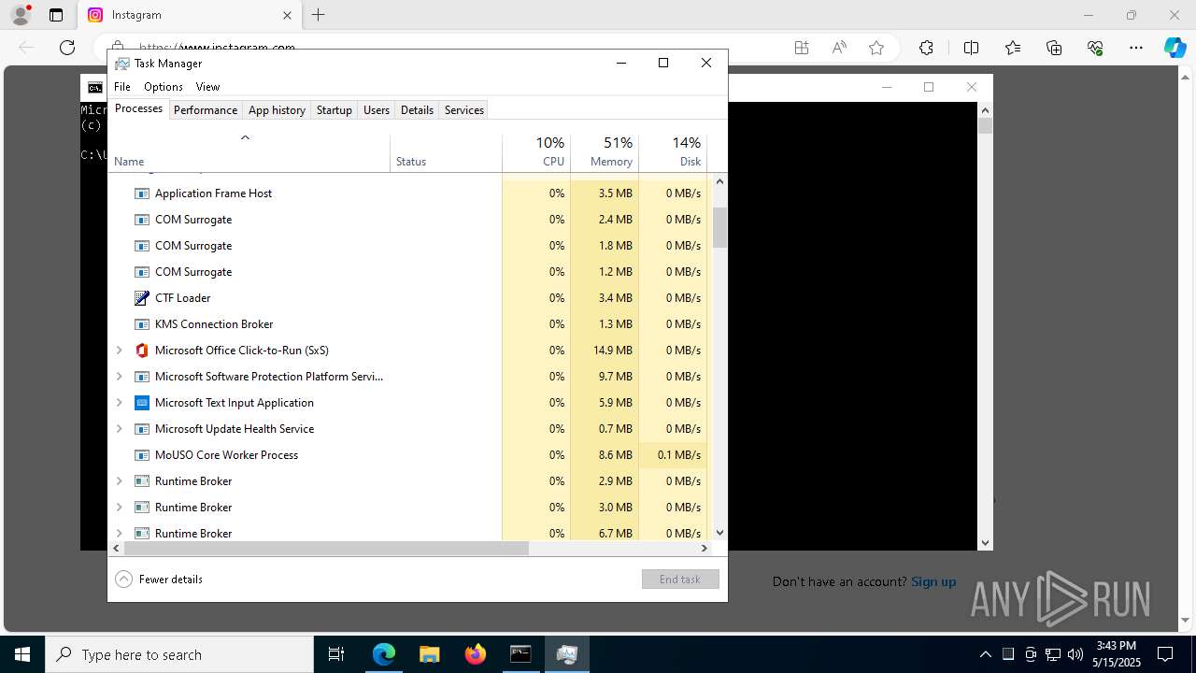Open Edge extensions puzzle icon
Image resolution: width=1196 pixels, height=673 pixels.
point(926,48)
